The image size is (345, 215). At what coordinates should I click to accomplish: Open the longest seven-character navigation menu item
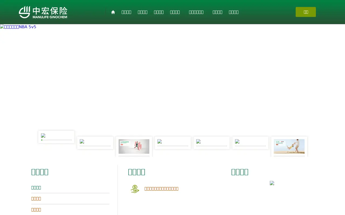[196, 12]
